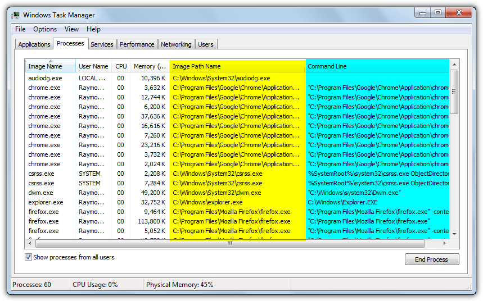Click the vertical scrollbar thumb
483x301 pixels.
click(454, 92)
